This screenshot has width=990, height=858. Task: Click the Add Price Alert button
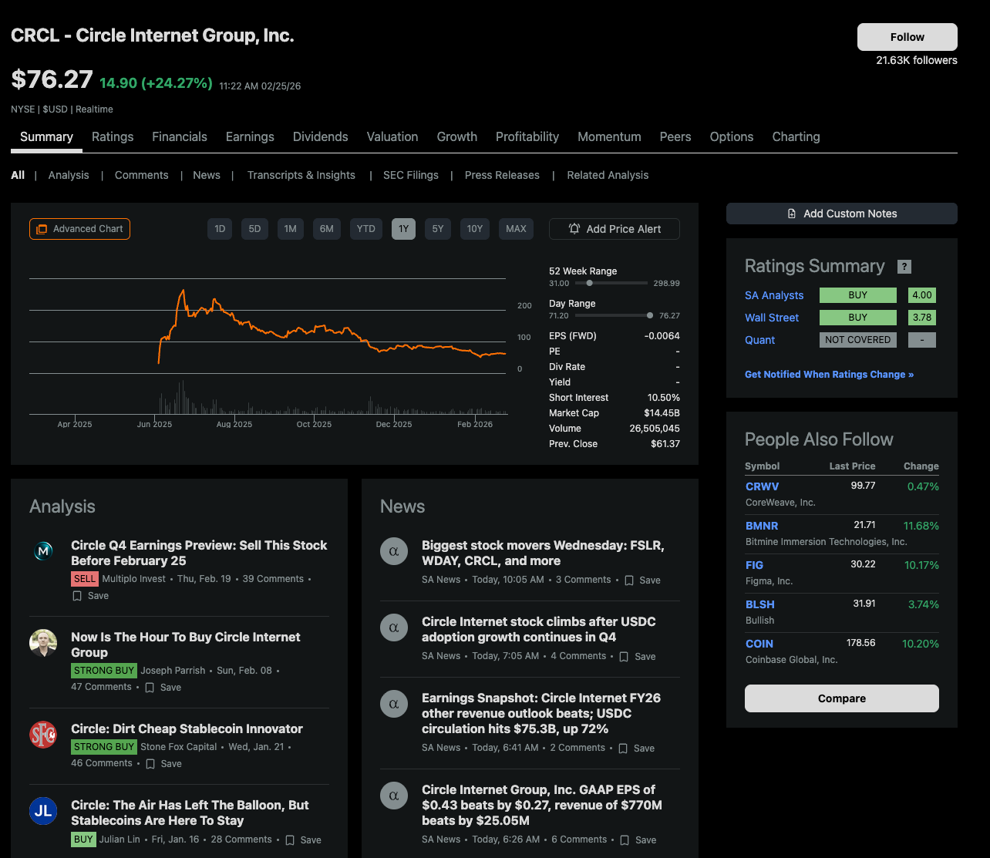tap(615, 229)
